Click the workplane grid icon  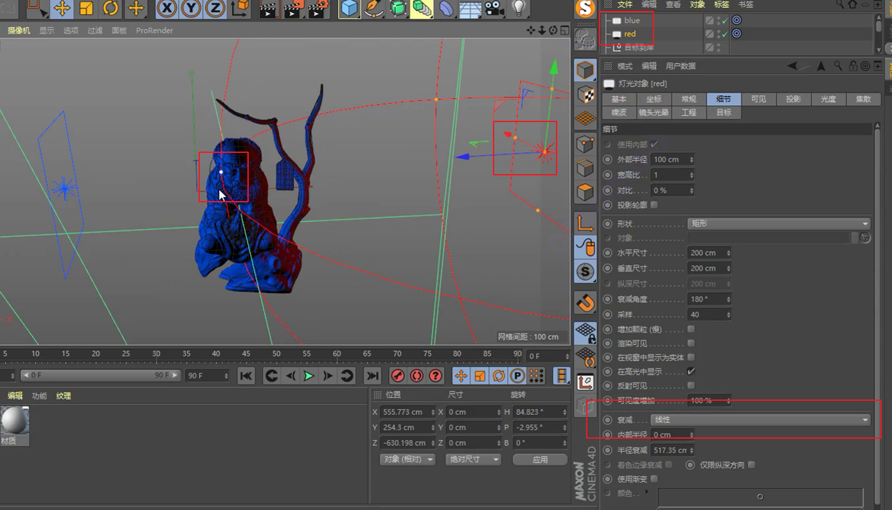[585, 119]
